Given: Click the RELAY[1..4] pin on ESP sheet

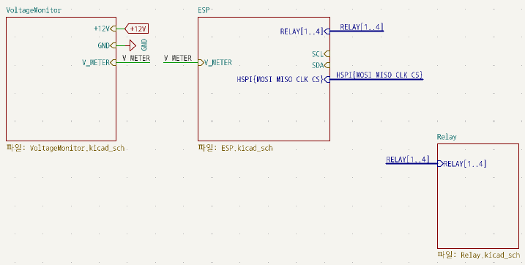Looking at the screenshot, I should 305,31.
